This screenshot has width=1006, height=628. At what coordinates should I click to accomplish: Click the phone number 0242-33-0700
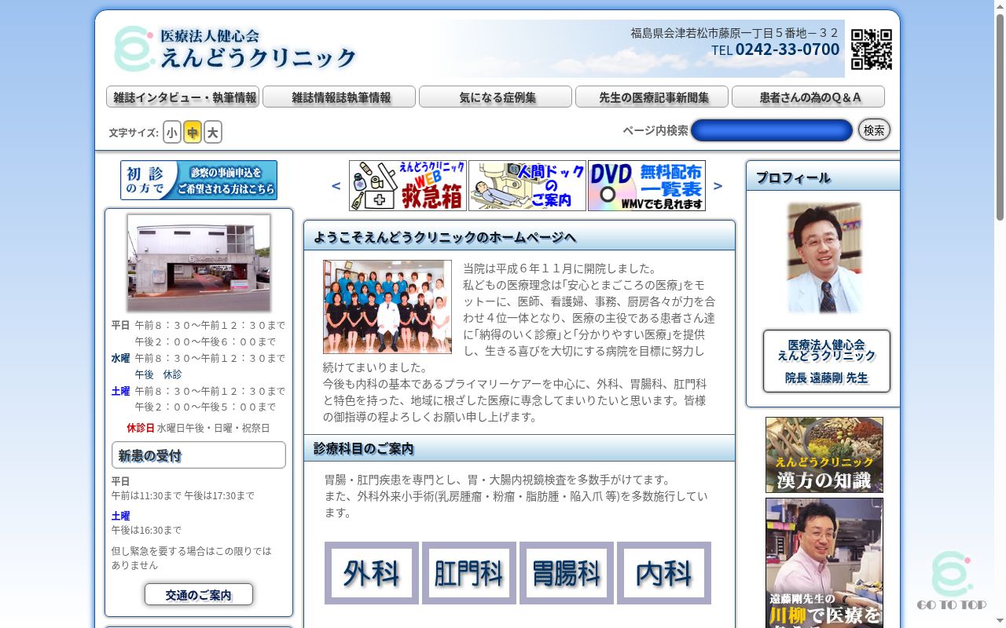point(788,49)
